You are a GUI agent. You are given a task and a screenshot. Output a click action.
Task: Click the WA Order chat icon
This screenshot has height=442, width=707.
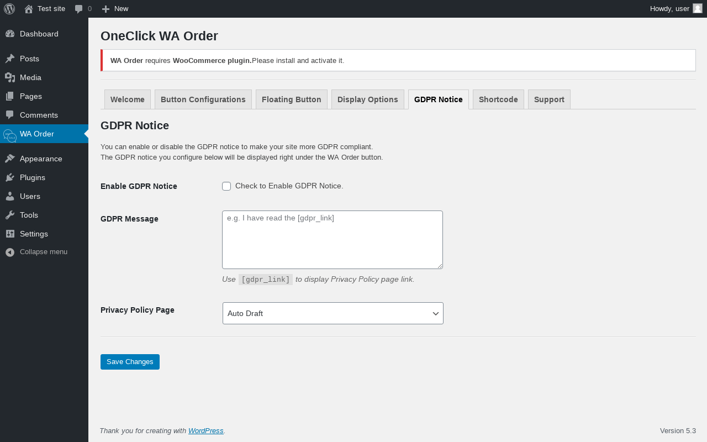pyautogui.click(x=10, y=135)
